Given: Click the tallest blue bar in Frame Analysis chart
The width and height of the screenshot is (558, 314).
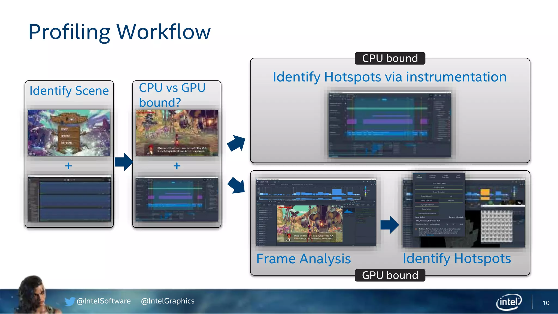Looking at the screenshot, I should click(337, 192).
